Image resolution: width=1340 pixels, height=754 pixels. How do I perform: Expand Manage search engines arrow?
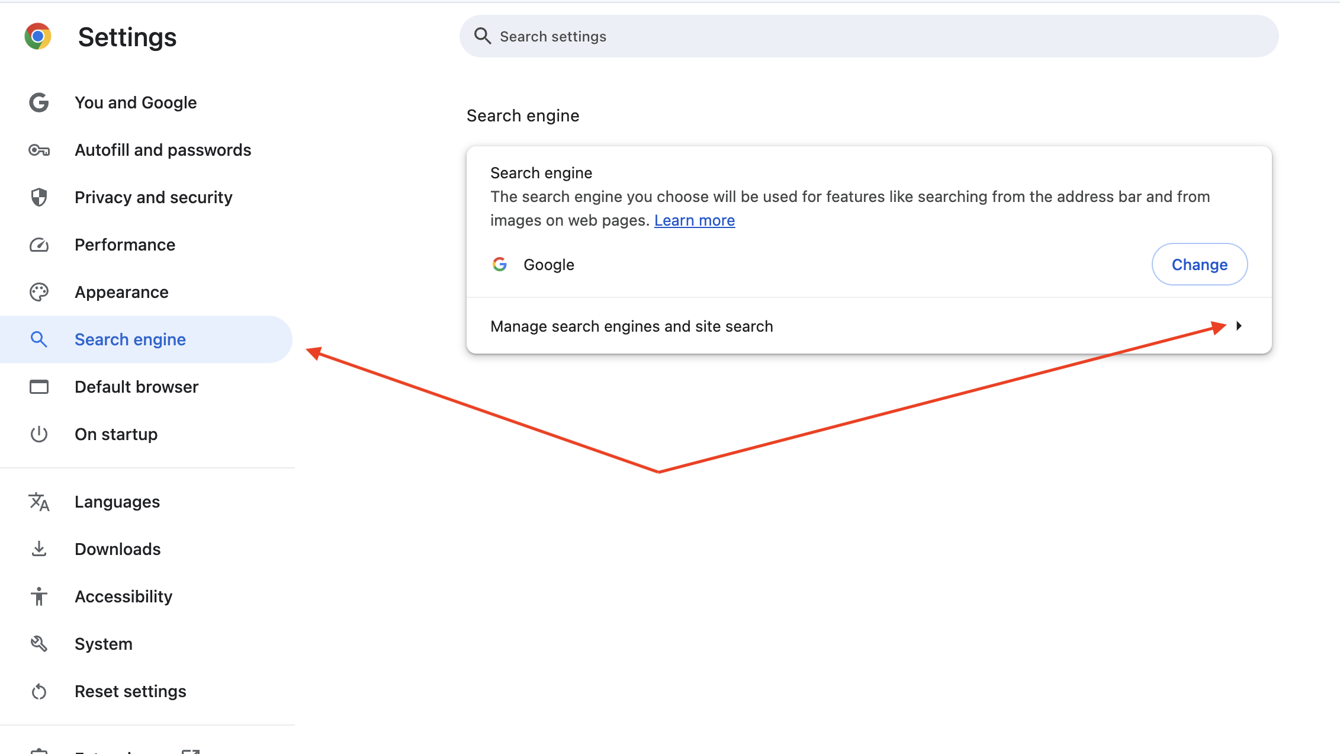tap(1239, 326)
